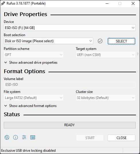Minimize the Rufus window
The height and width of the screenshot is (154, 140).
(107, 3)
